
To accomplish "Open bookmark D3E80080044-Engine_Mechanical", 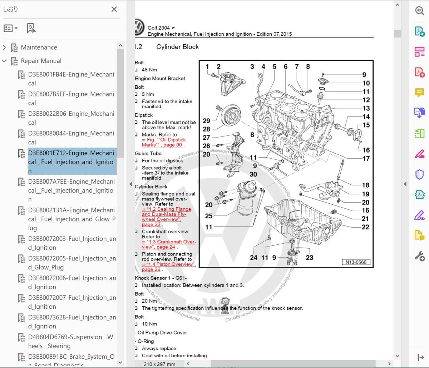I will click(x=71, y=138).
